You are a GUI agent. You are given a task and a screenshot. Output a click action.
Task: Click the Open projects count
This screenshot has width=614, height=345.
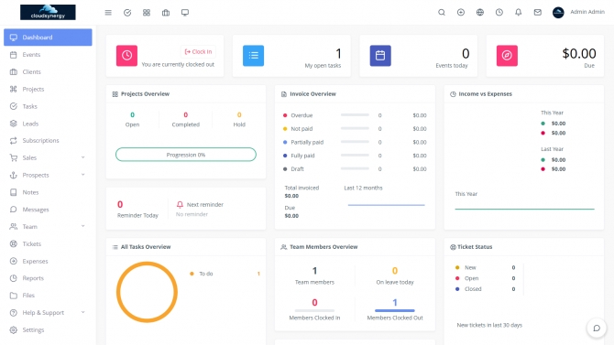(x=132, y=115)
